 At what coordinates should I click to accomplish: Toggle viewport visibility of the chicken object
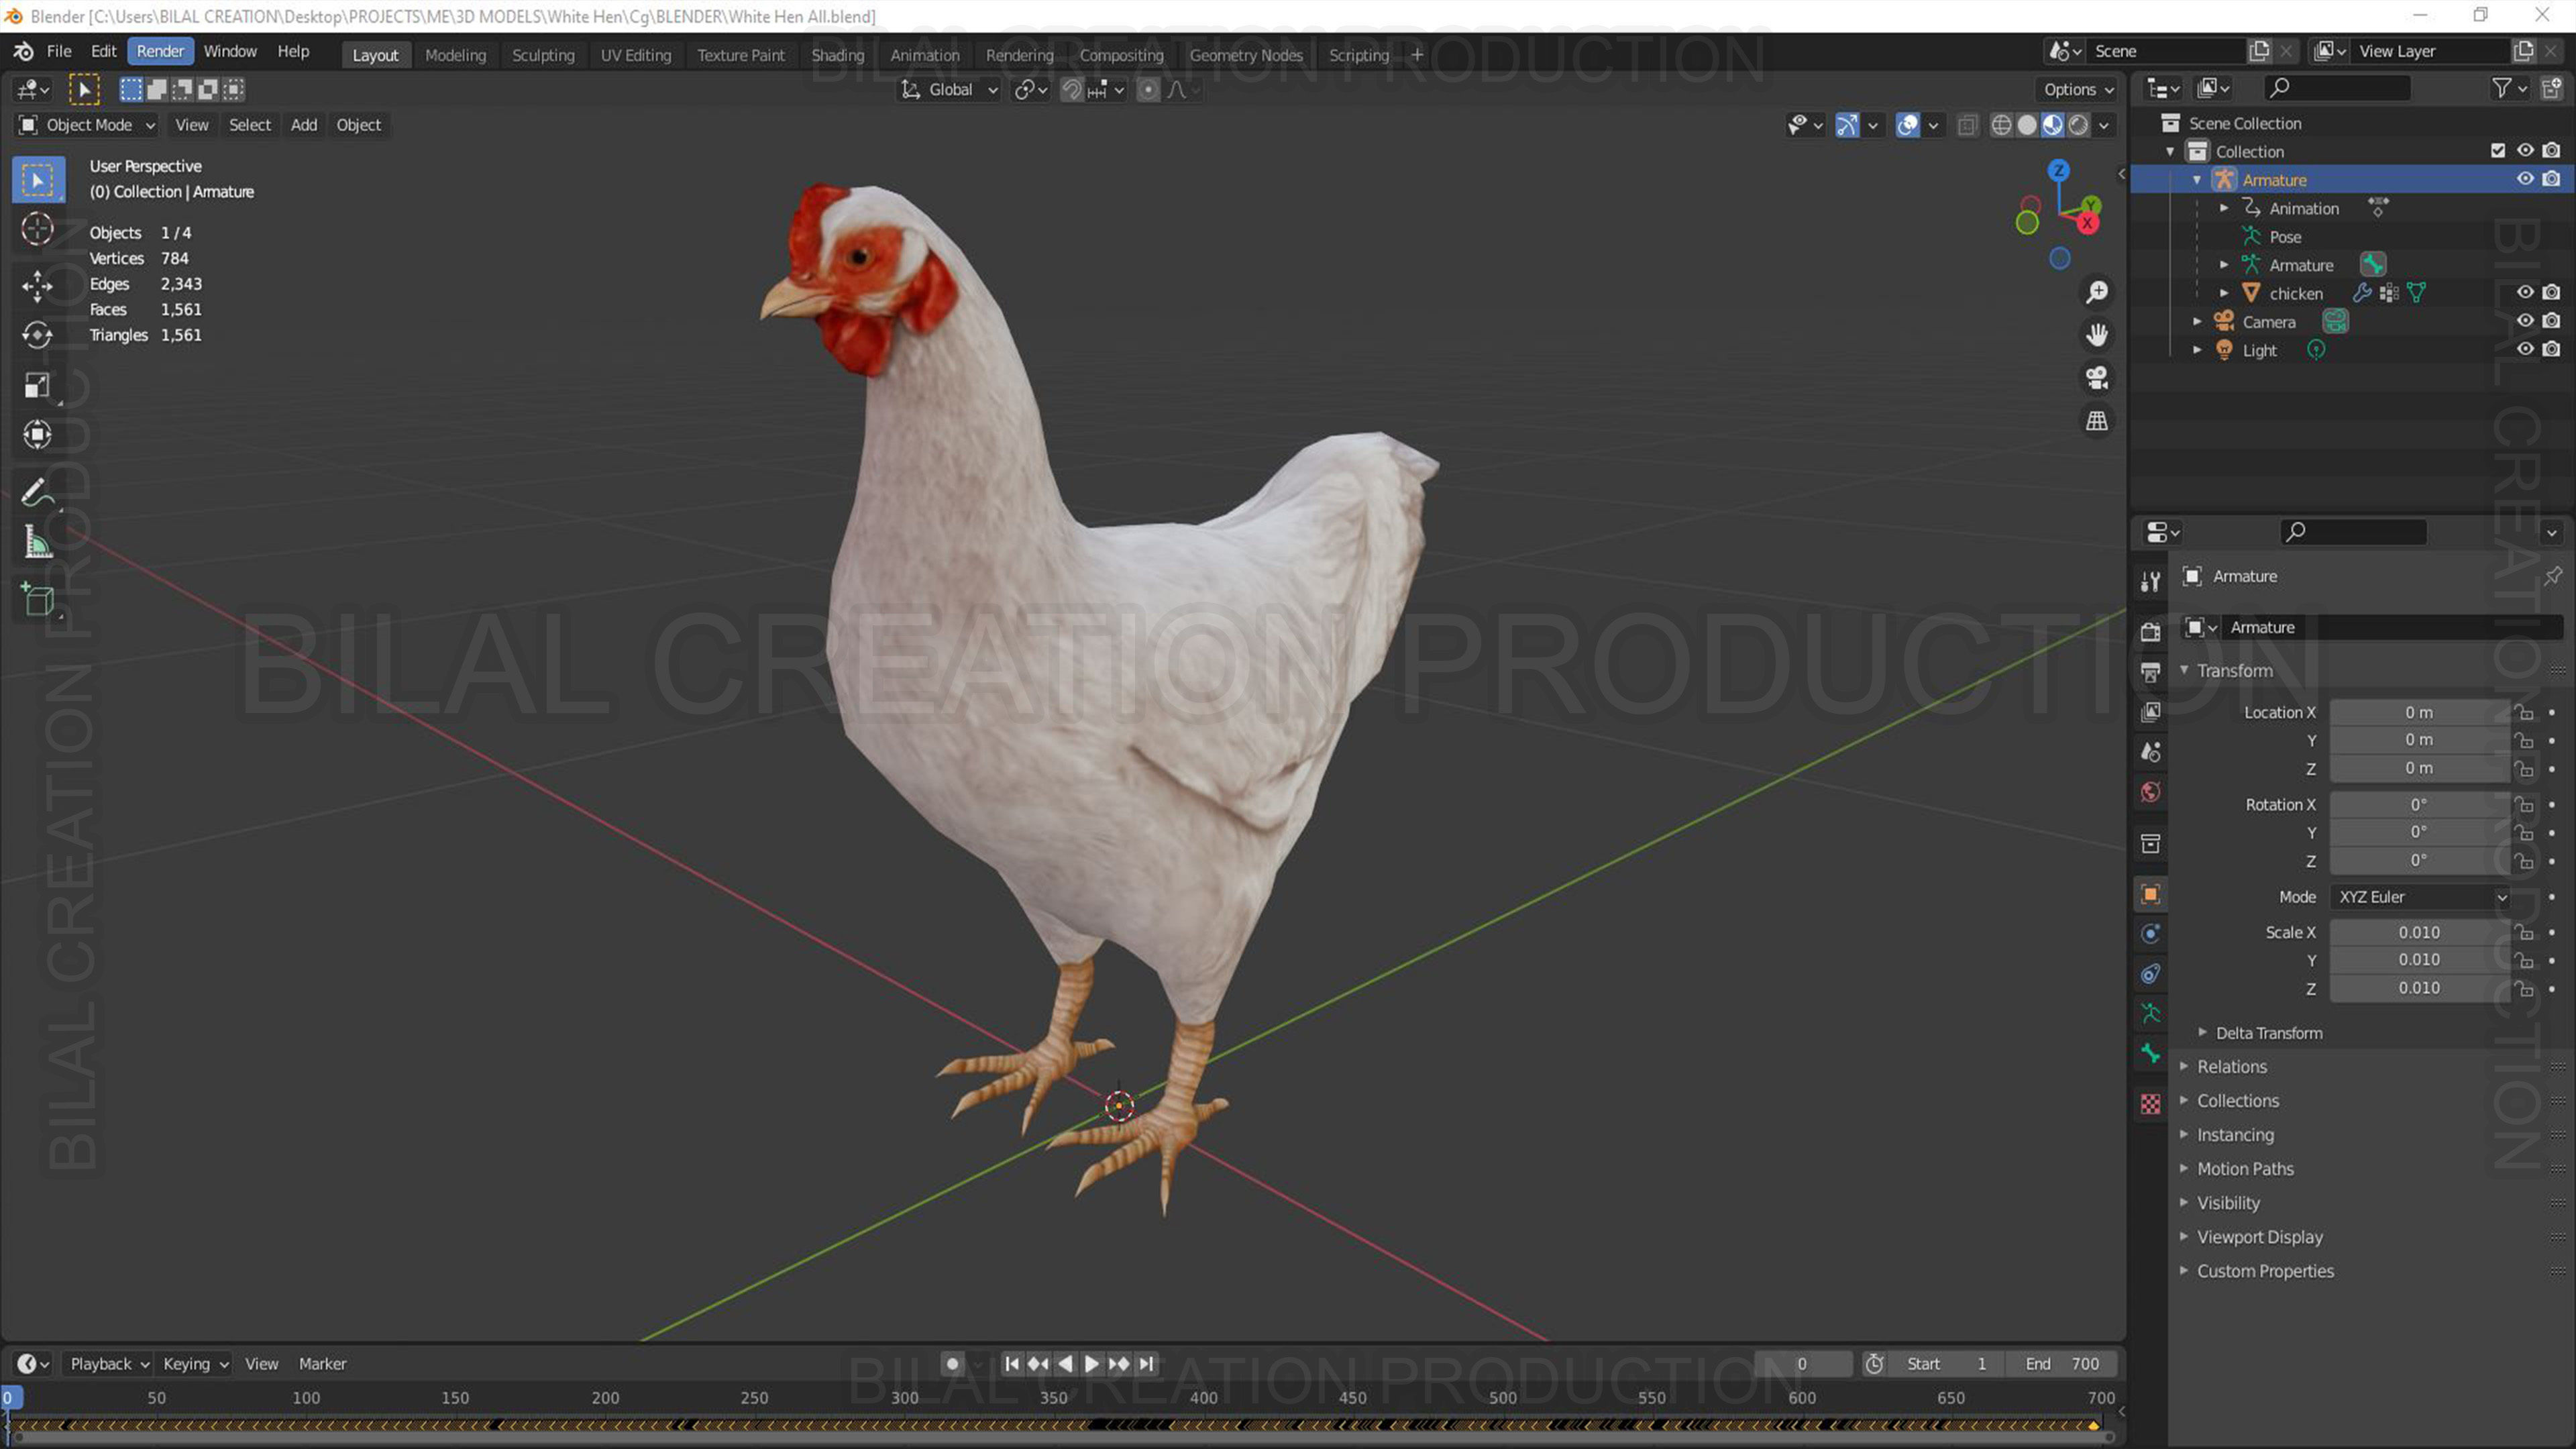click(2525, 292)
